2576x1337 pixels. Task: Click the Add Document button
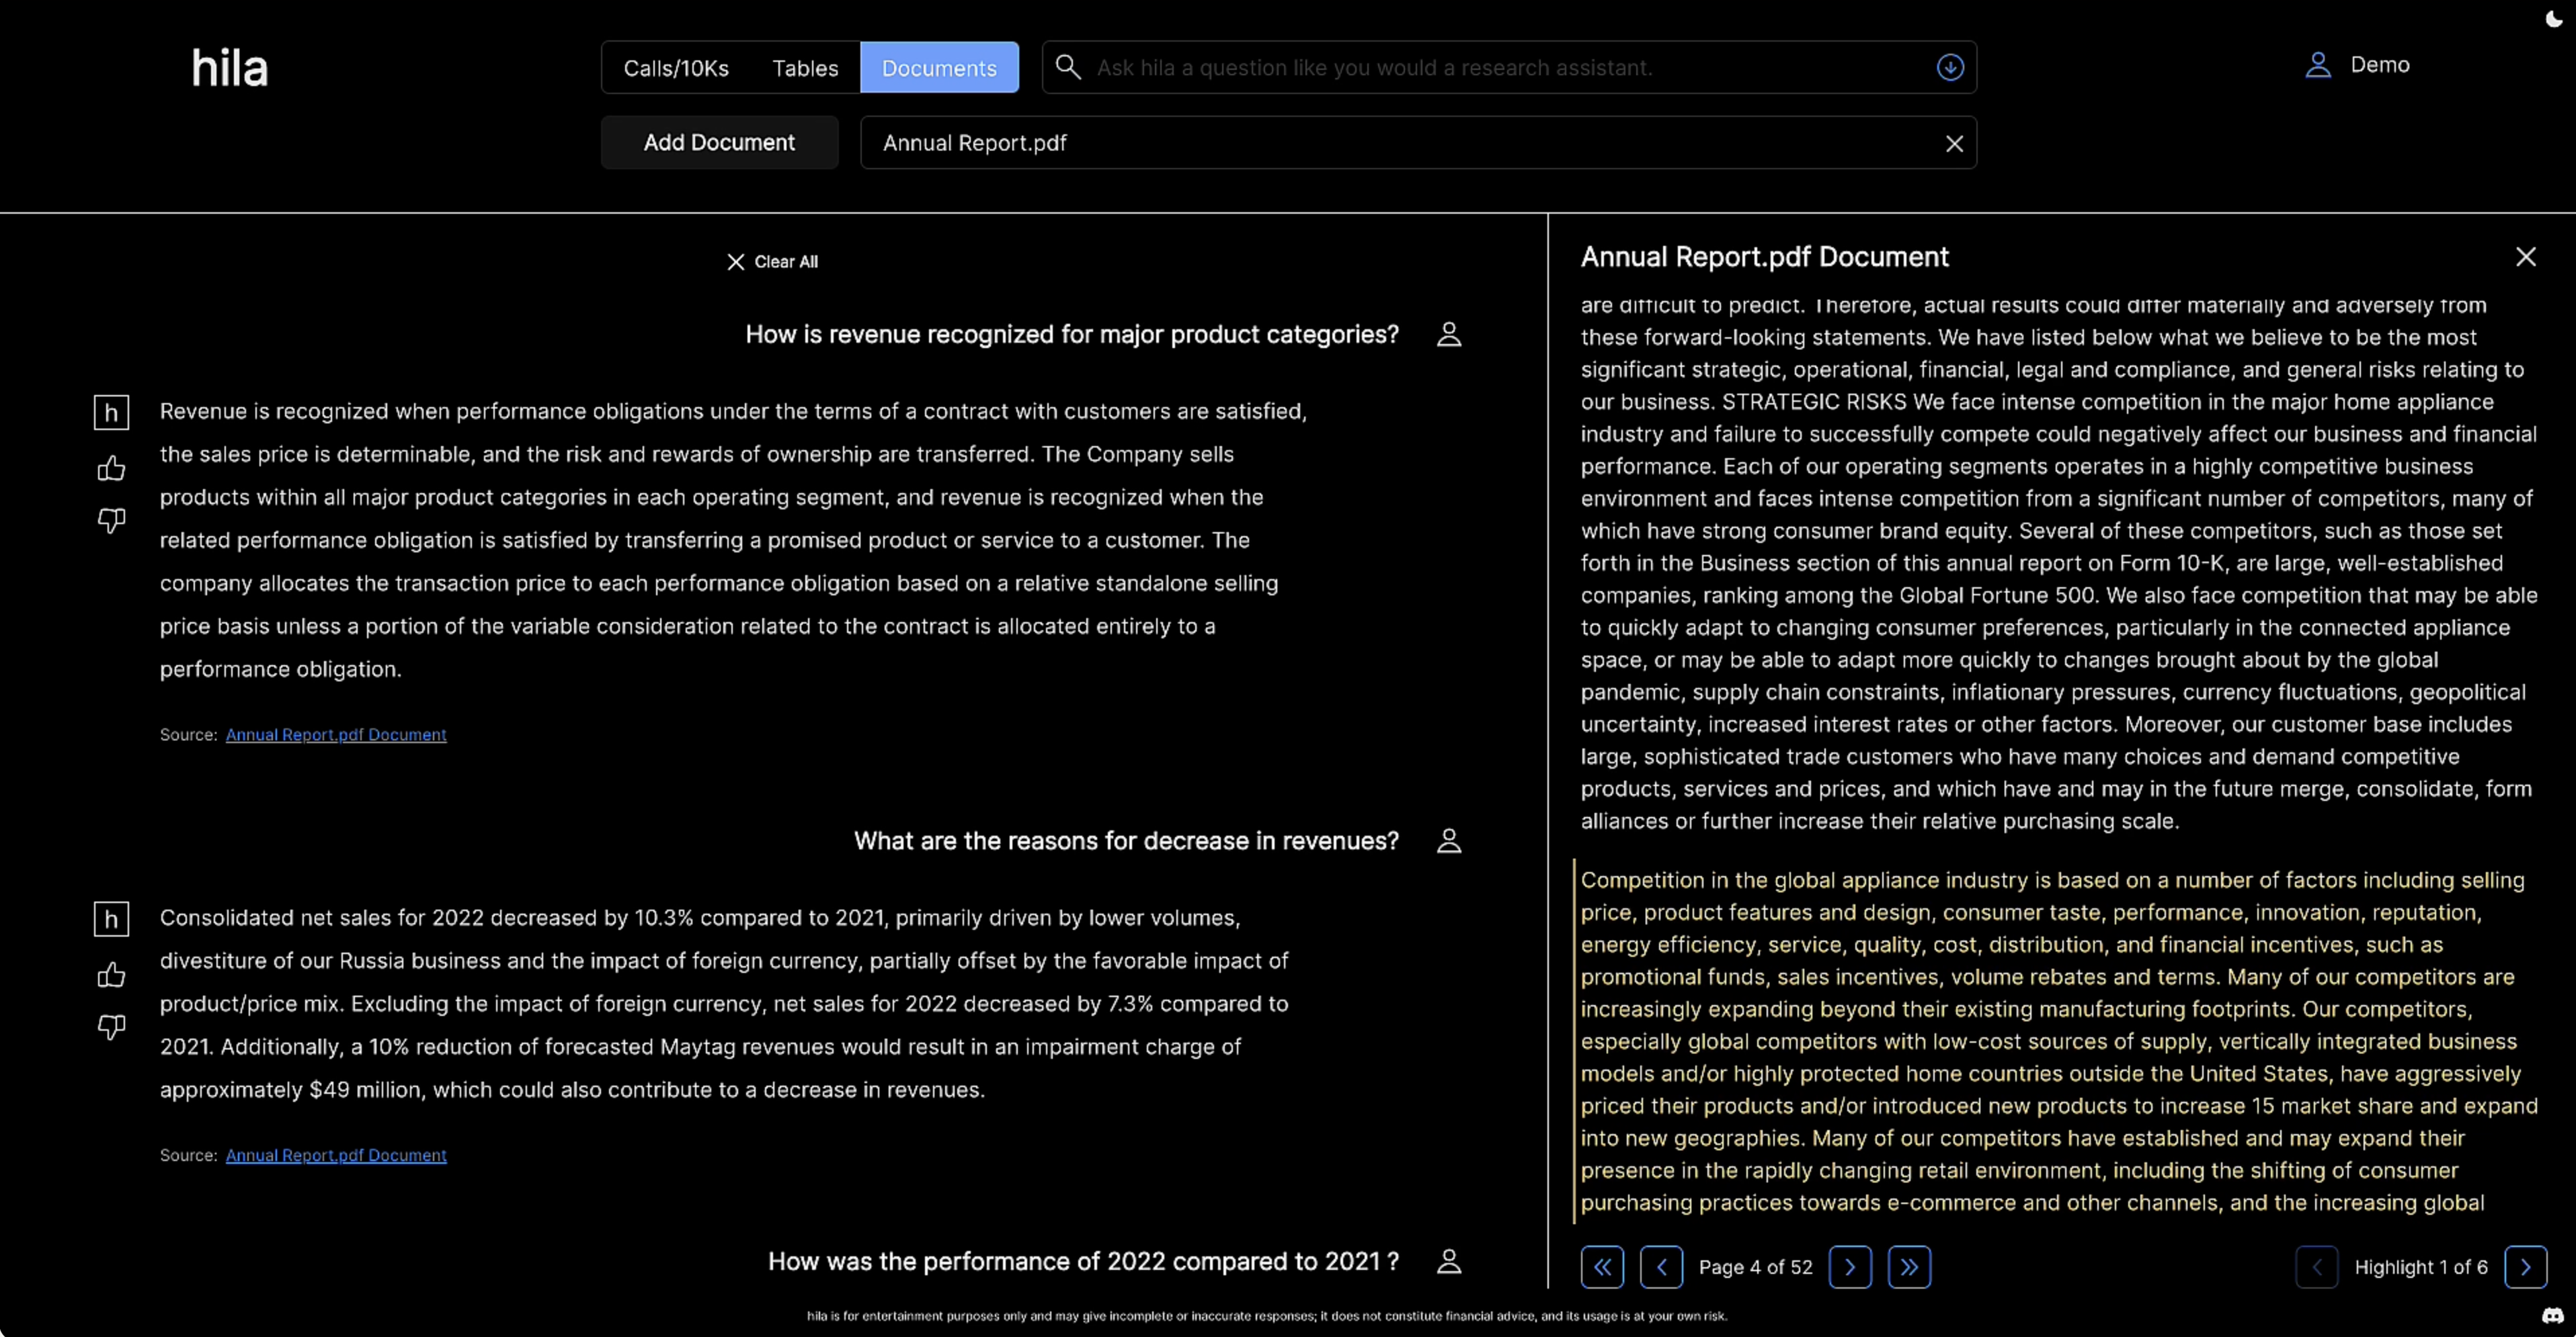[718, 143]
